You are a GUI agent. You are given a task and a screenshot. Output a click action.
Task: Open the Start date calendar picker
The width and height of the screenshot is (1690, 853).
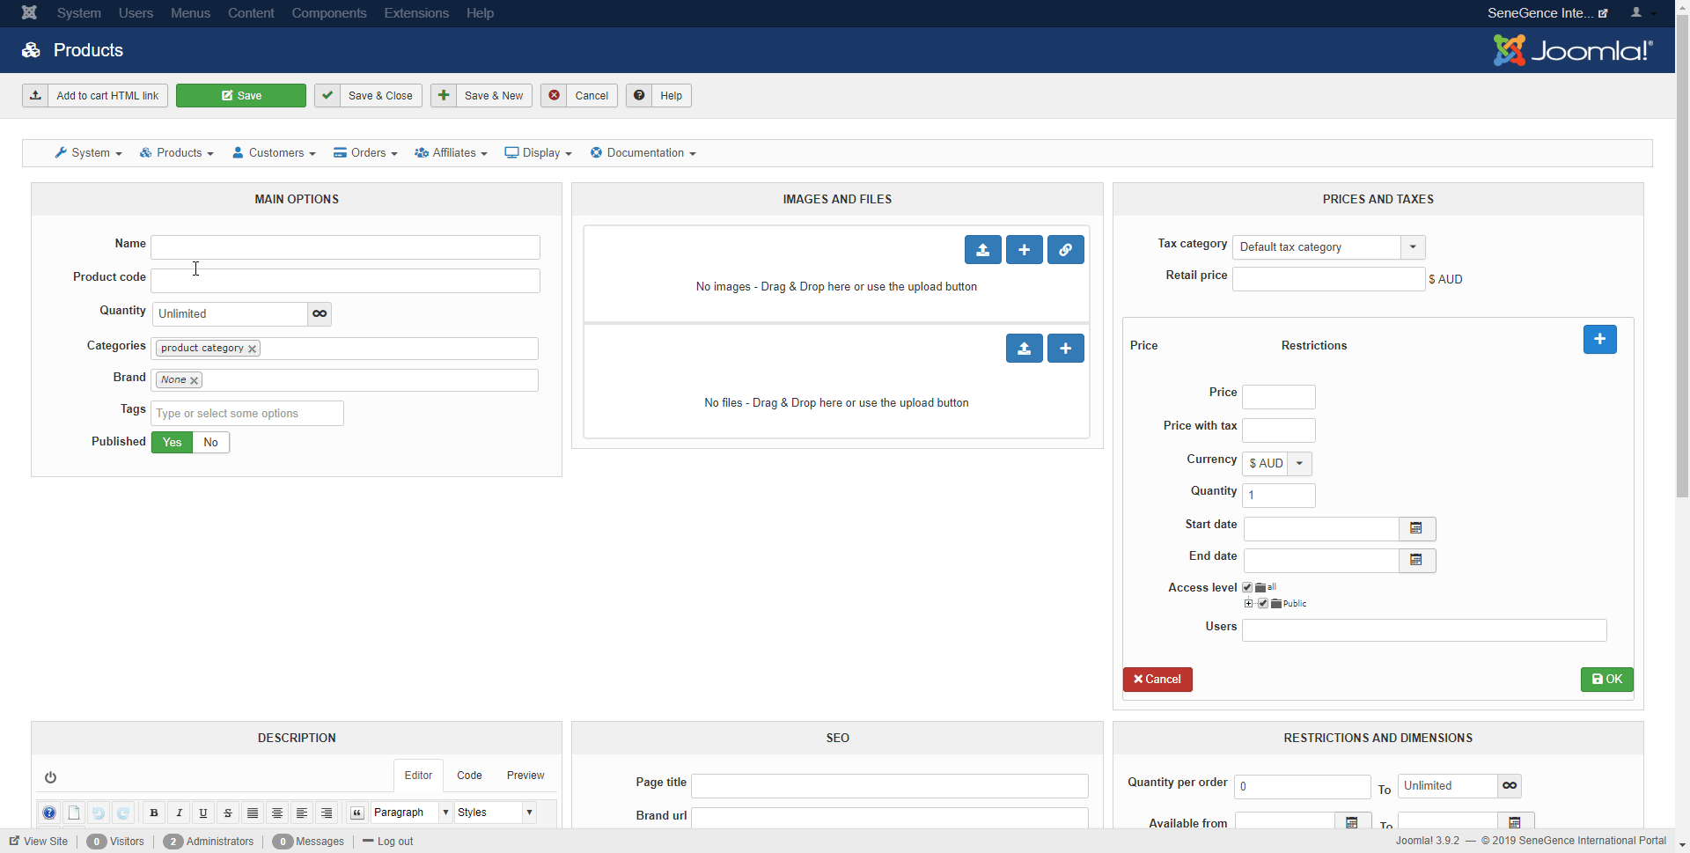coord(1416,528)
